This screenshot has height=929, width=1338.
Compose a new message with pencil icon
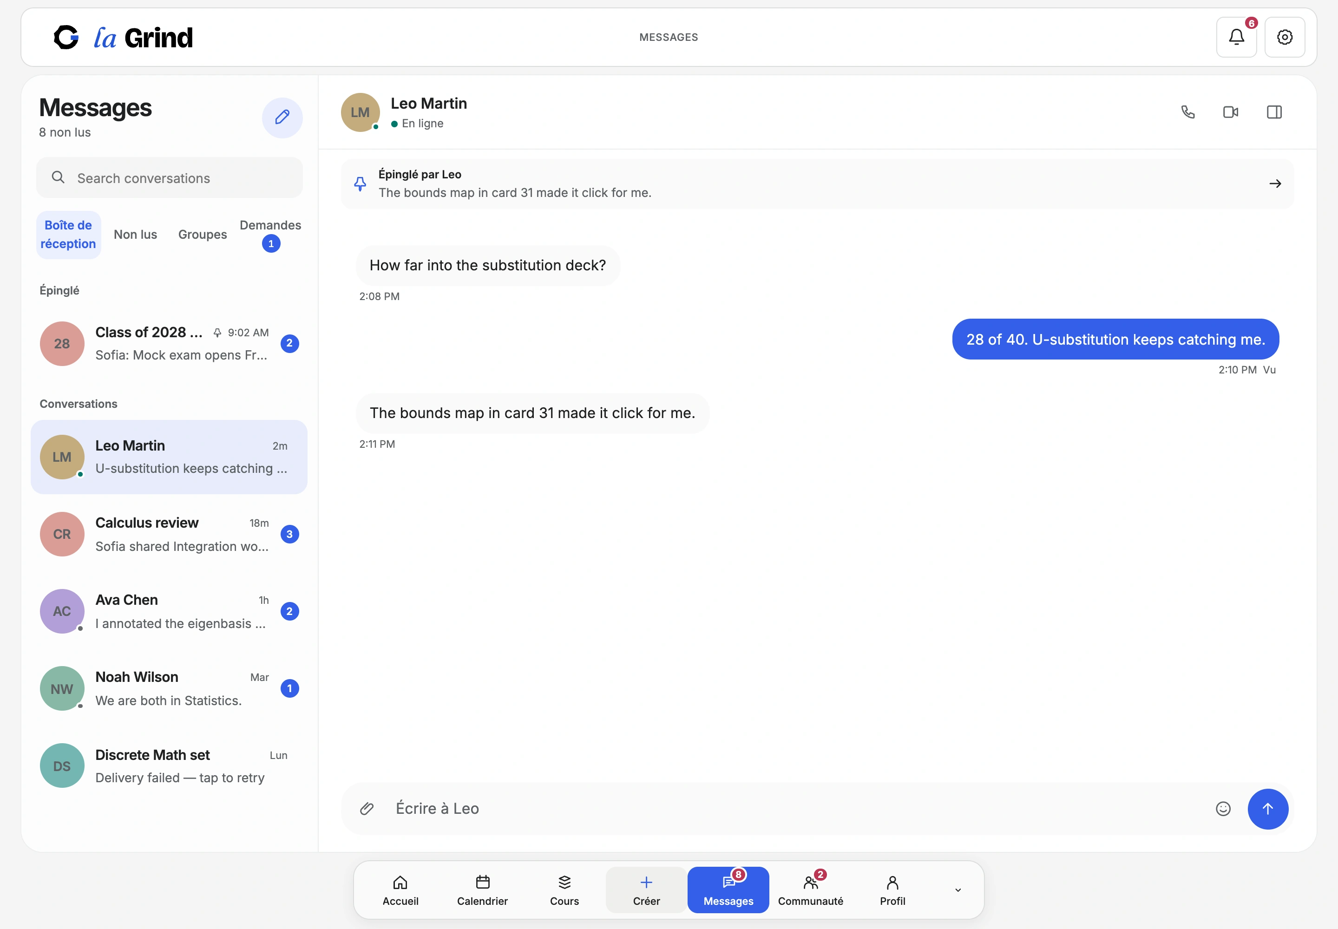[x=282, y=118]
